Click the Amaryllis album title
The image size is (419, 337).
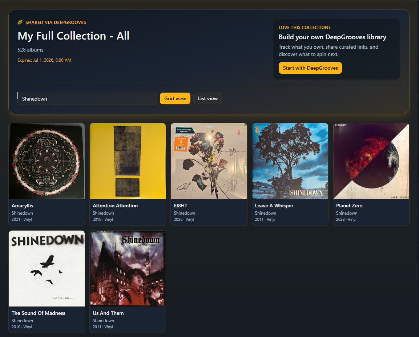[x=23, y=206]
